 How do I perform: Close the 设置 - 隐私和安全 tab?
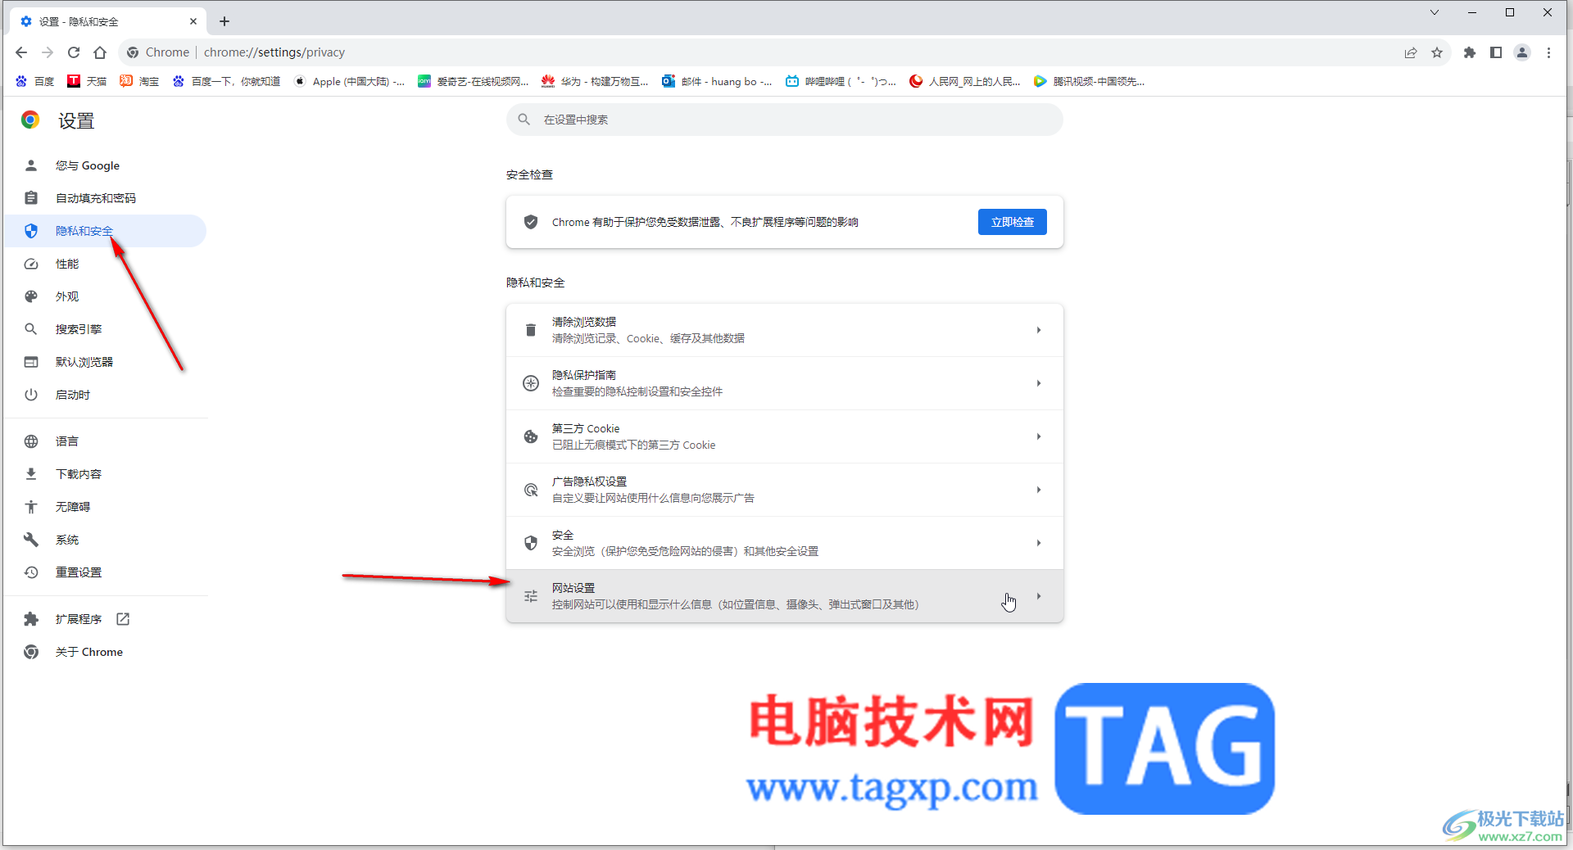click(193, 21)
